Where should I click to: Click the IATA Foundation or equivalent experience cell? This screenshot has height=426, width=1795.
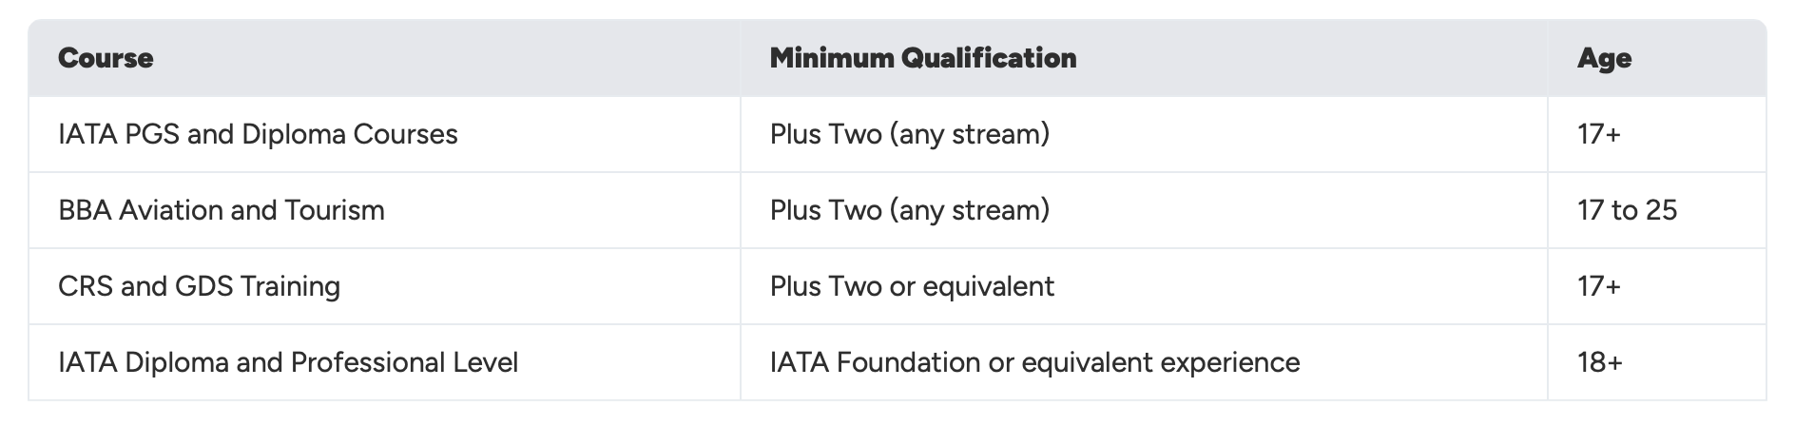coord(1034,362)
